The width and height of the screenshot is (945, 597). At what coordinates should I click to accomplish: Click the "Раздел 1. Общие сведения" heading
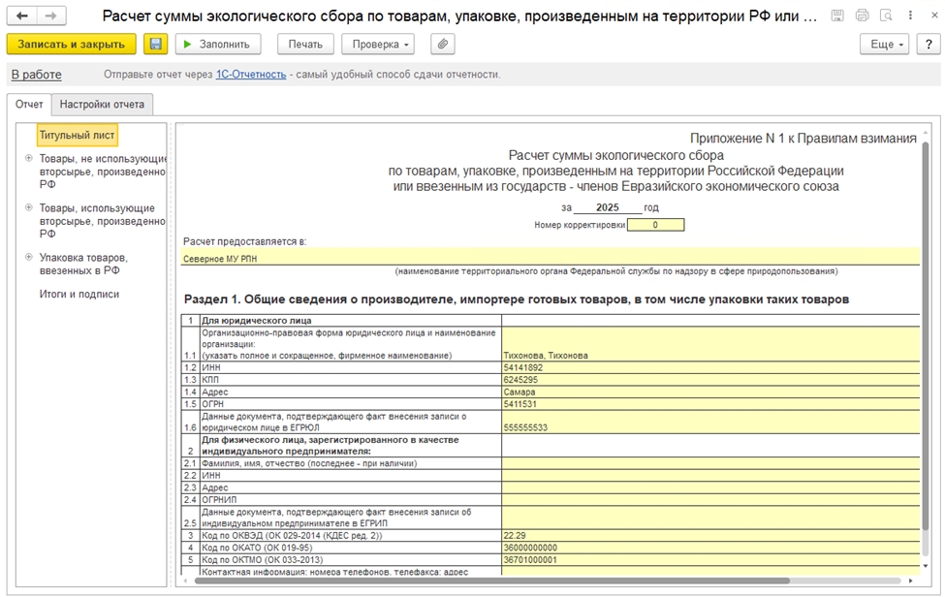point(517,299)
